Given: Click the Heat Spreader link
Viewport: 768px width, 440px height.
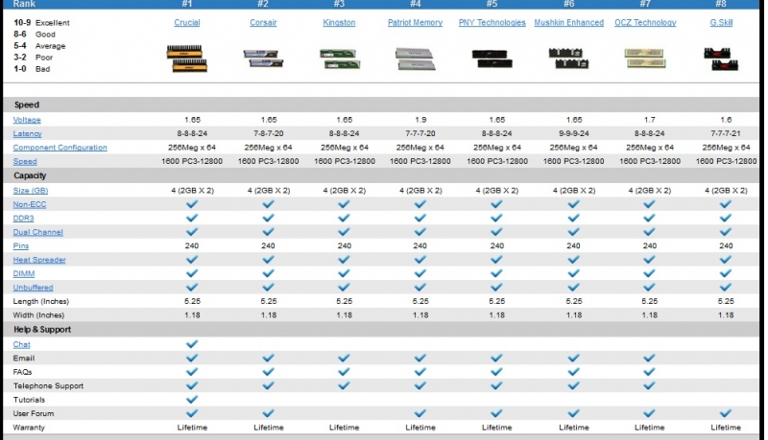Looking at the screenshot, I should 39,260.
